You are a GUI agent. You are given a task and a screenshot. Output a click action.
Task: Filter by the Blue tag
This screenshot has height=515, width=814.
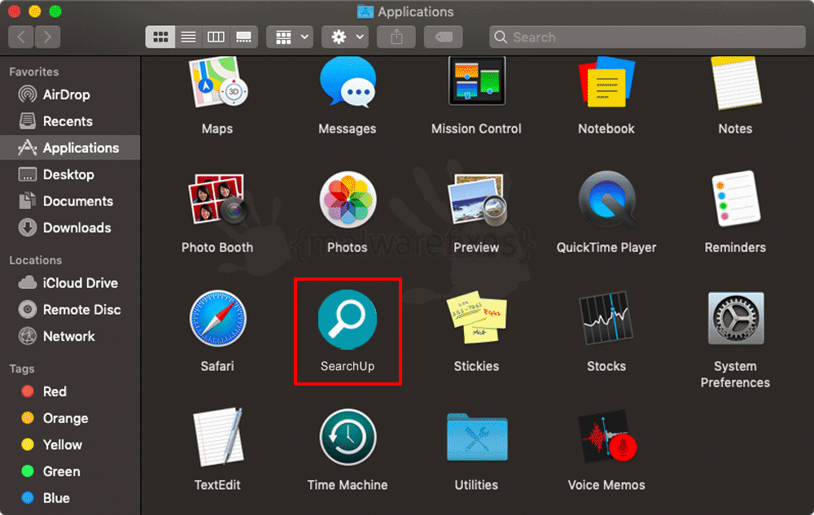[x=70, y=498]
